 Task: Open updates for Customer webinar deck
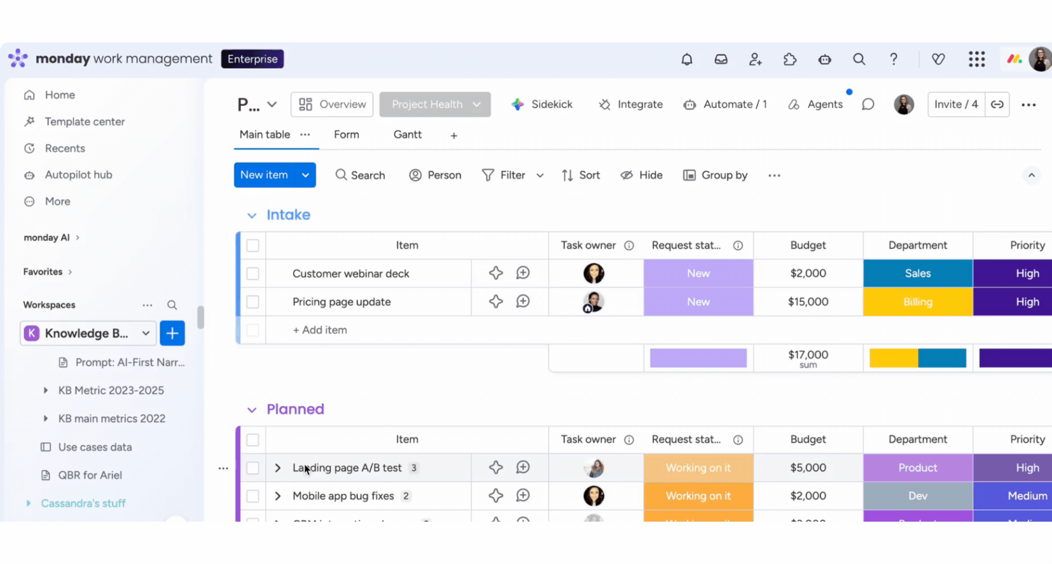coord(523,273)
